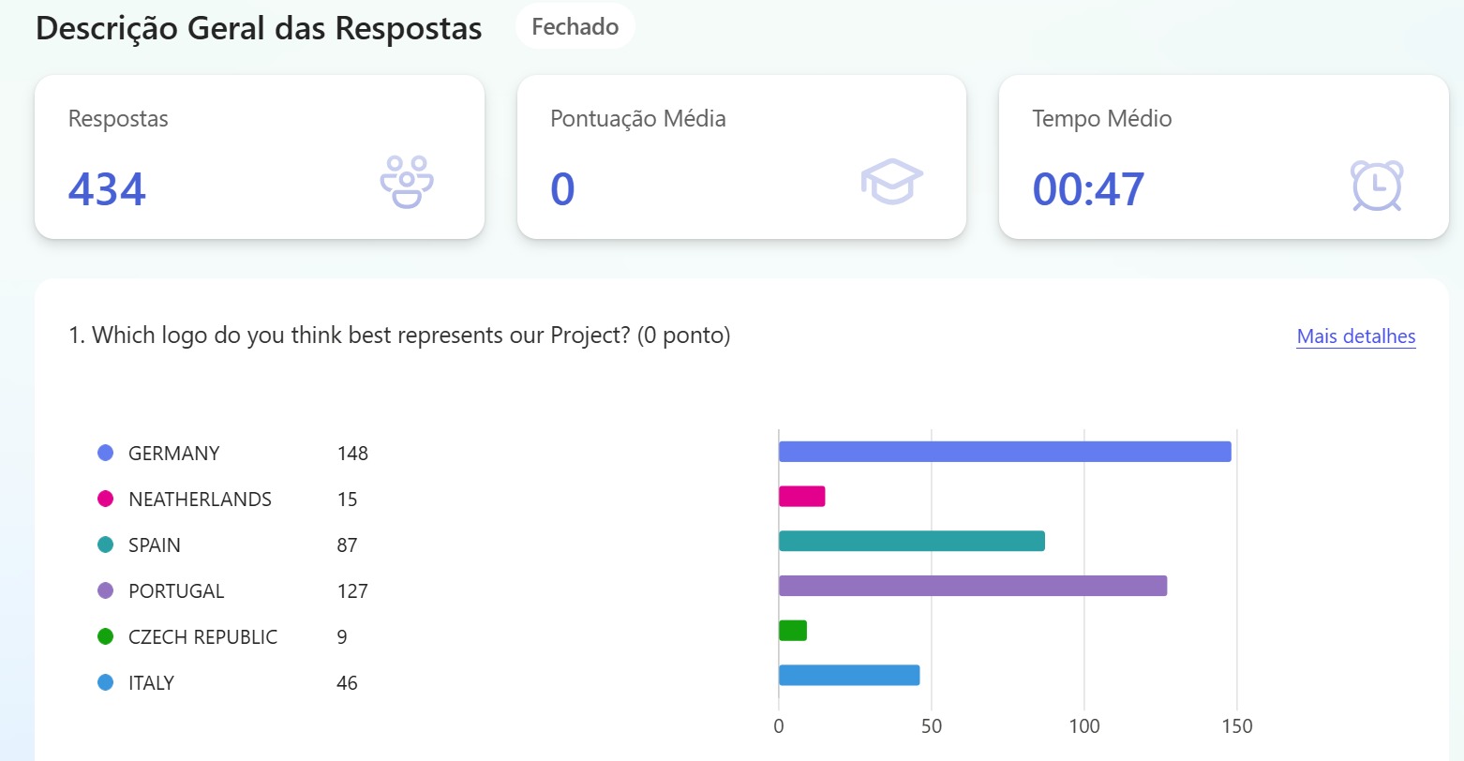Click the Respostas count 434
The image size is (1464, 761).
point(107,188)
